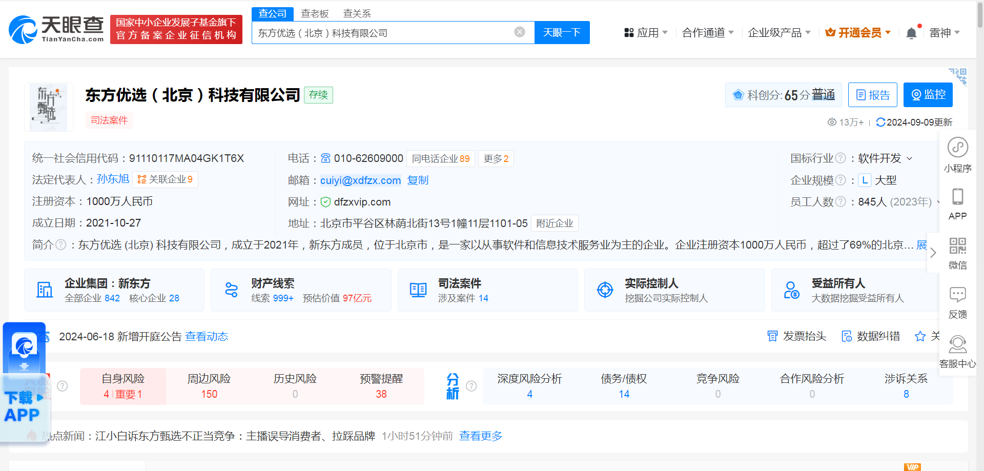Image resolution: width=984 pixels, height=471 pixels.
Task: Click the 司法案件 tag under company name
Action: 109,120
